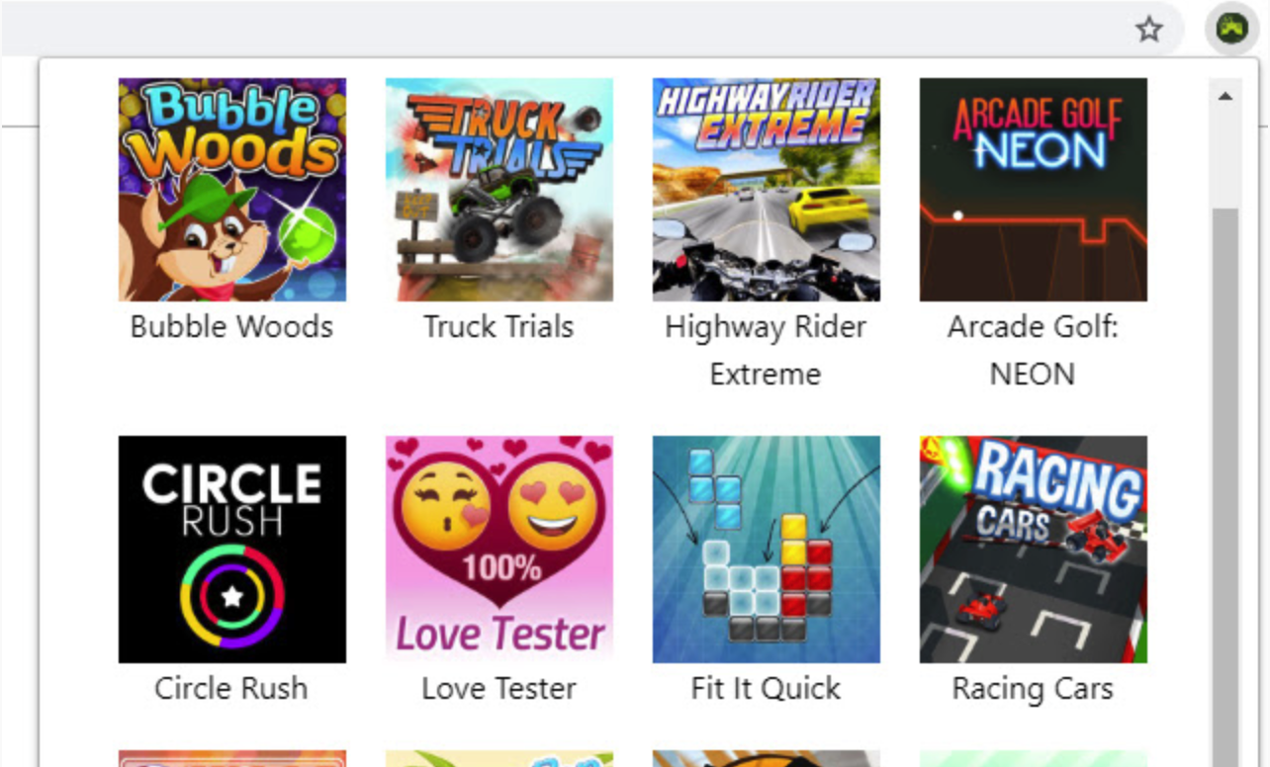The width and height of the screenshot is (1270, 767).
Task: Open the game controller extension icon
Action: click(1231, 30)
